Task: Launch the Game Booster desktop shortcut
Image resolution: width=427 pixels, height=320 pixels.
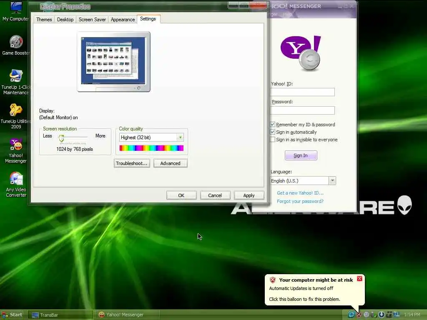Action: click(x=16, y=45)
